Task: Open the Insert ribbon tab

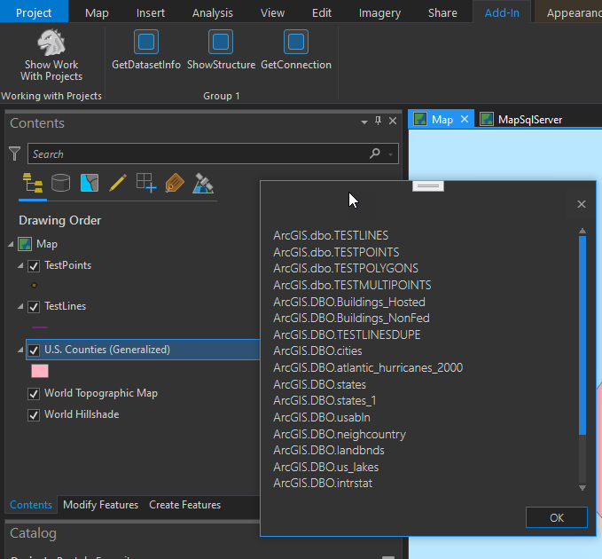Action: [x=151, y=12]
